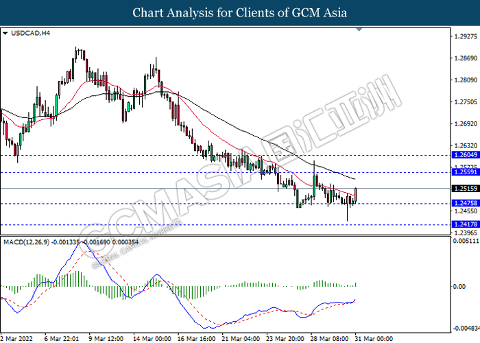The width and height of the screenshot is (480, 343).
Task: Click the chart shift triangle marker
Action: (359, 29)
